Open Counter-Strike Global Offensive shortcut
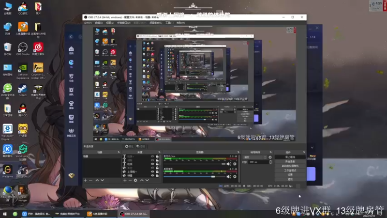This screenshot has height=218, width=387. point(38,71)
